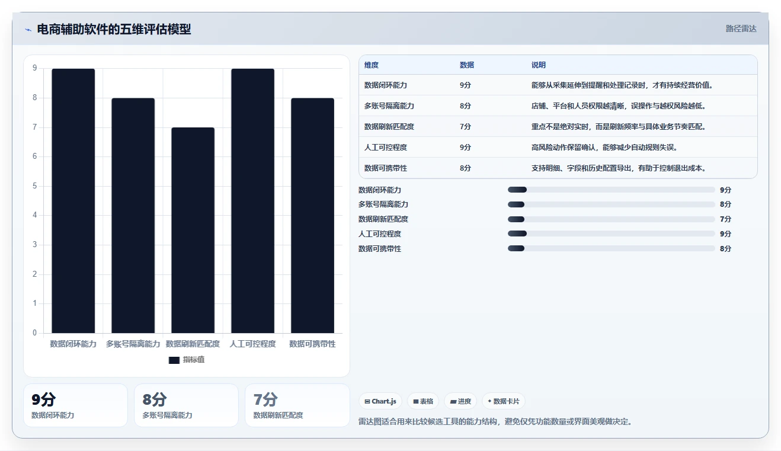781x451 pixels.
Task: Click the 路径雷达 label in header
Action: [x=741, y=28]
